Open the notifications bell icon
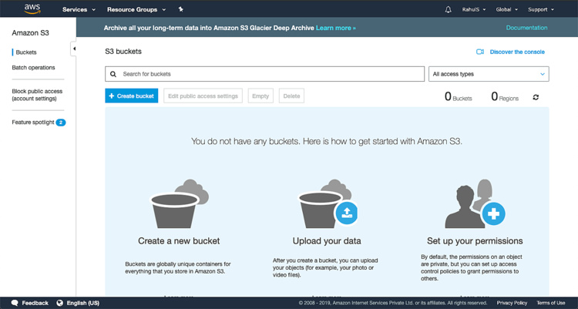 click(449, 9)
